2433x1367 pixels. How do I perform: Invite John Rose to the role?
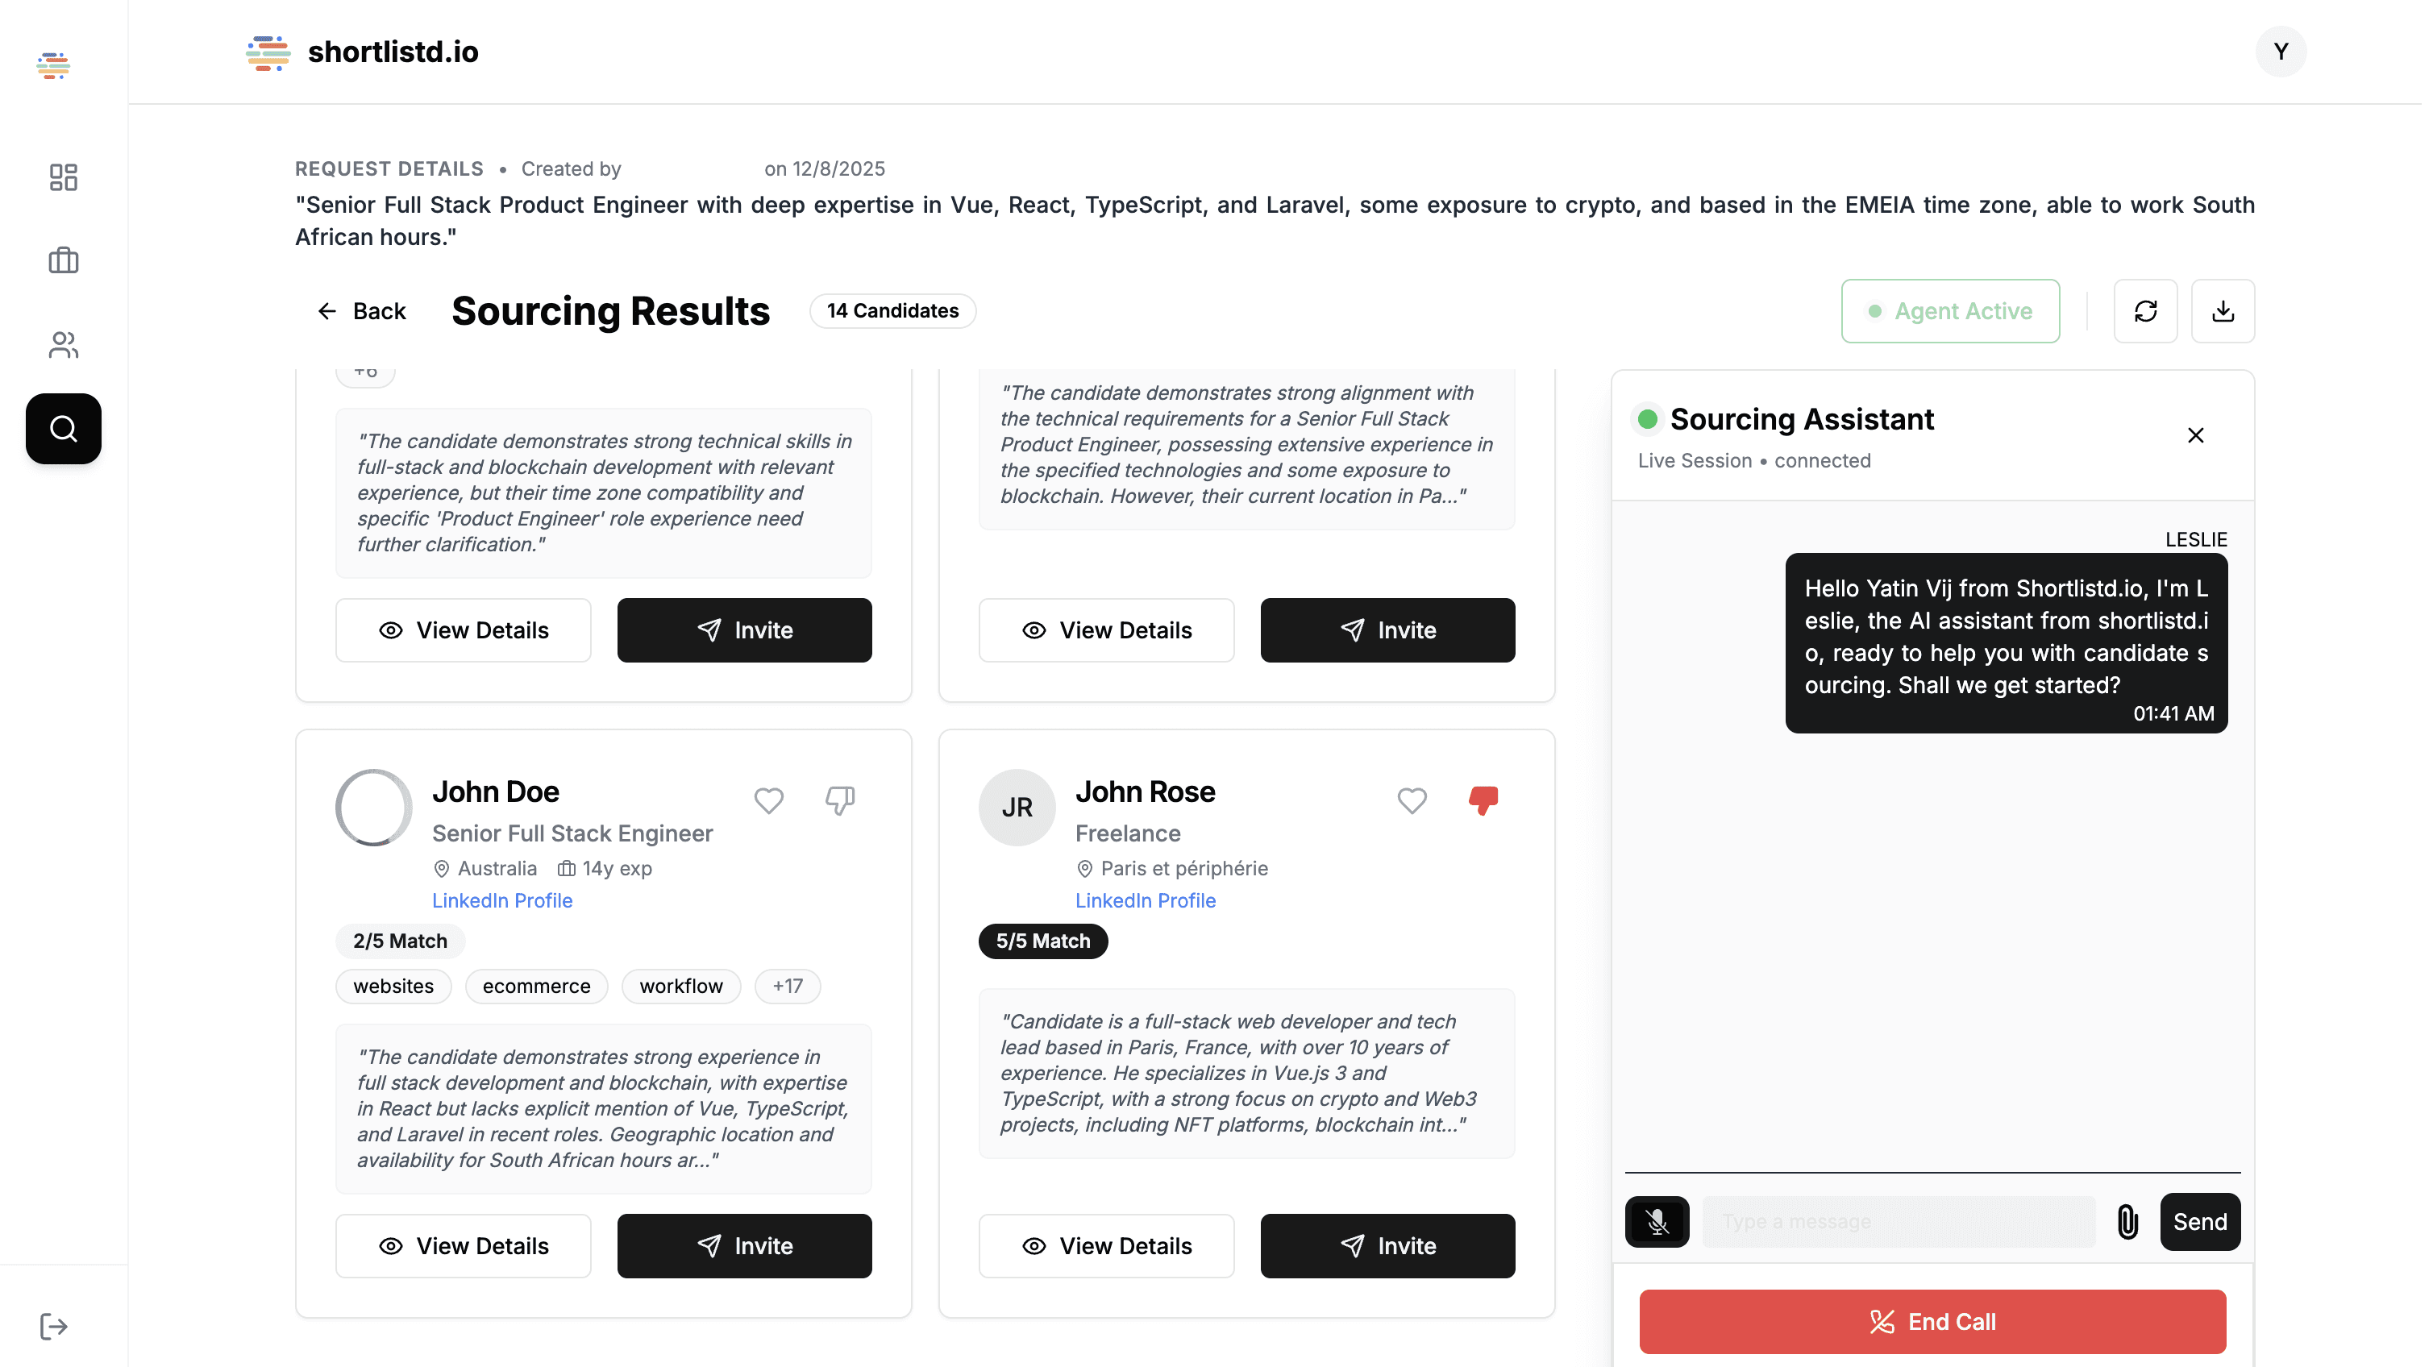point(1387,1245)
